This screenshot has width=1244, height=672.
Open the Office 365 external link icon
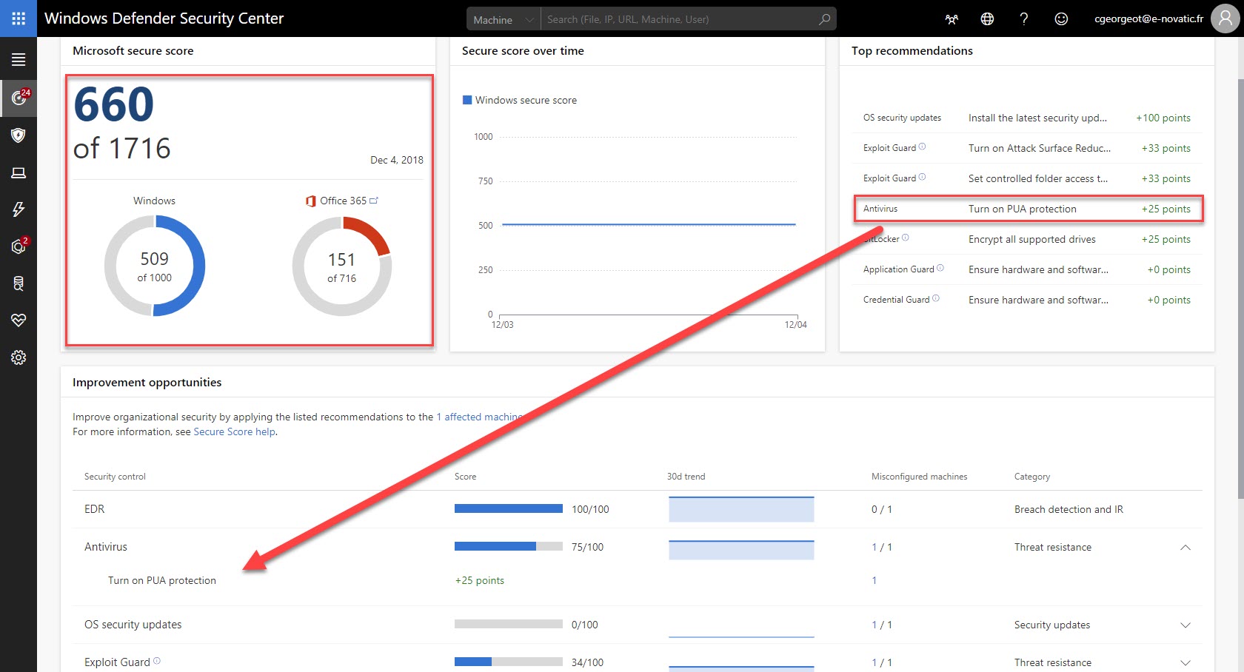point(374,201)
